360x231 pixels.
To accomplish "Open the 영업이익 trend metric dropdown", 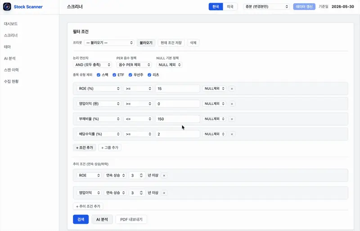I will (x=89, y=193).
